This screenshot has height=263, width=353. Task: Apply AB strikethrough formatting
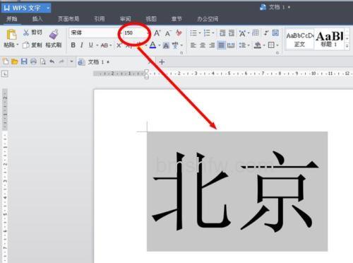104,45
